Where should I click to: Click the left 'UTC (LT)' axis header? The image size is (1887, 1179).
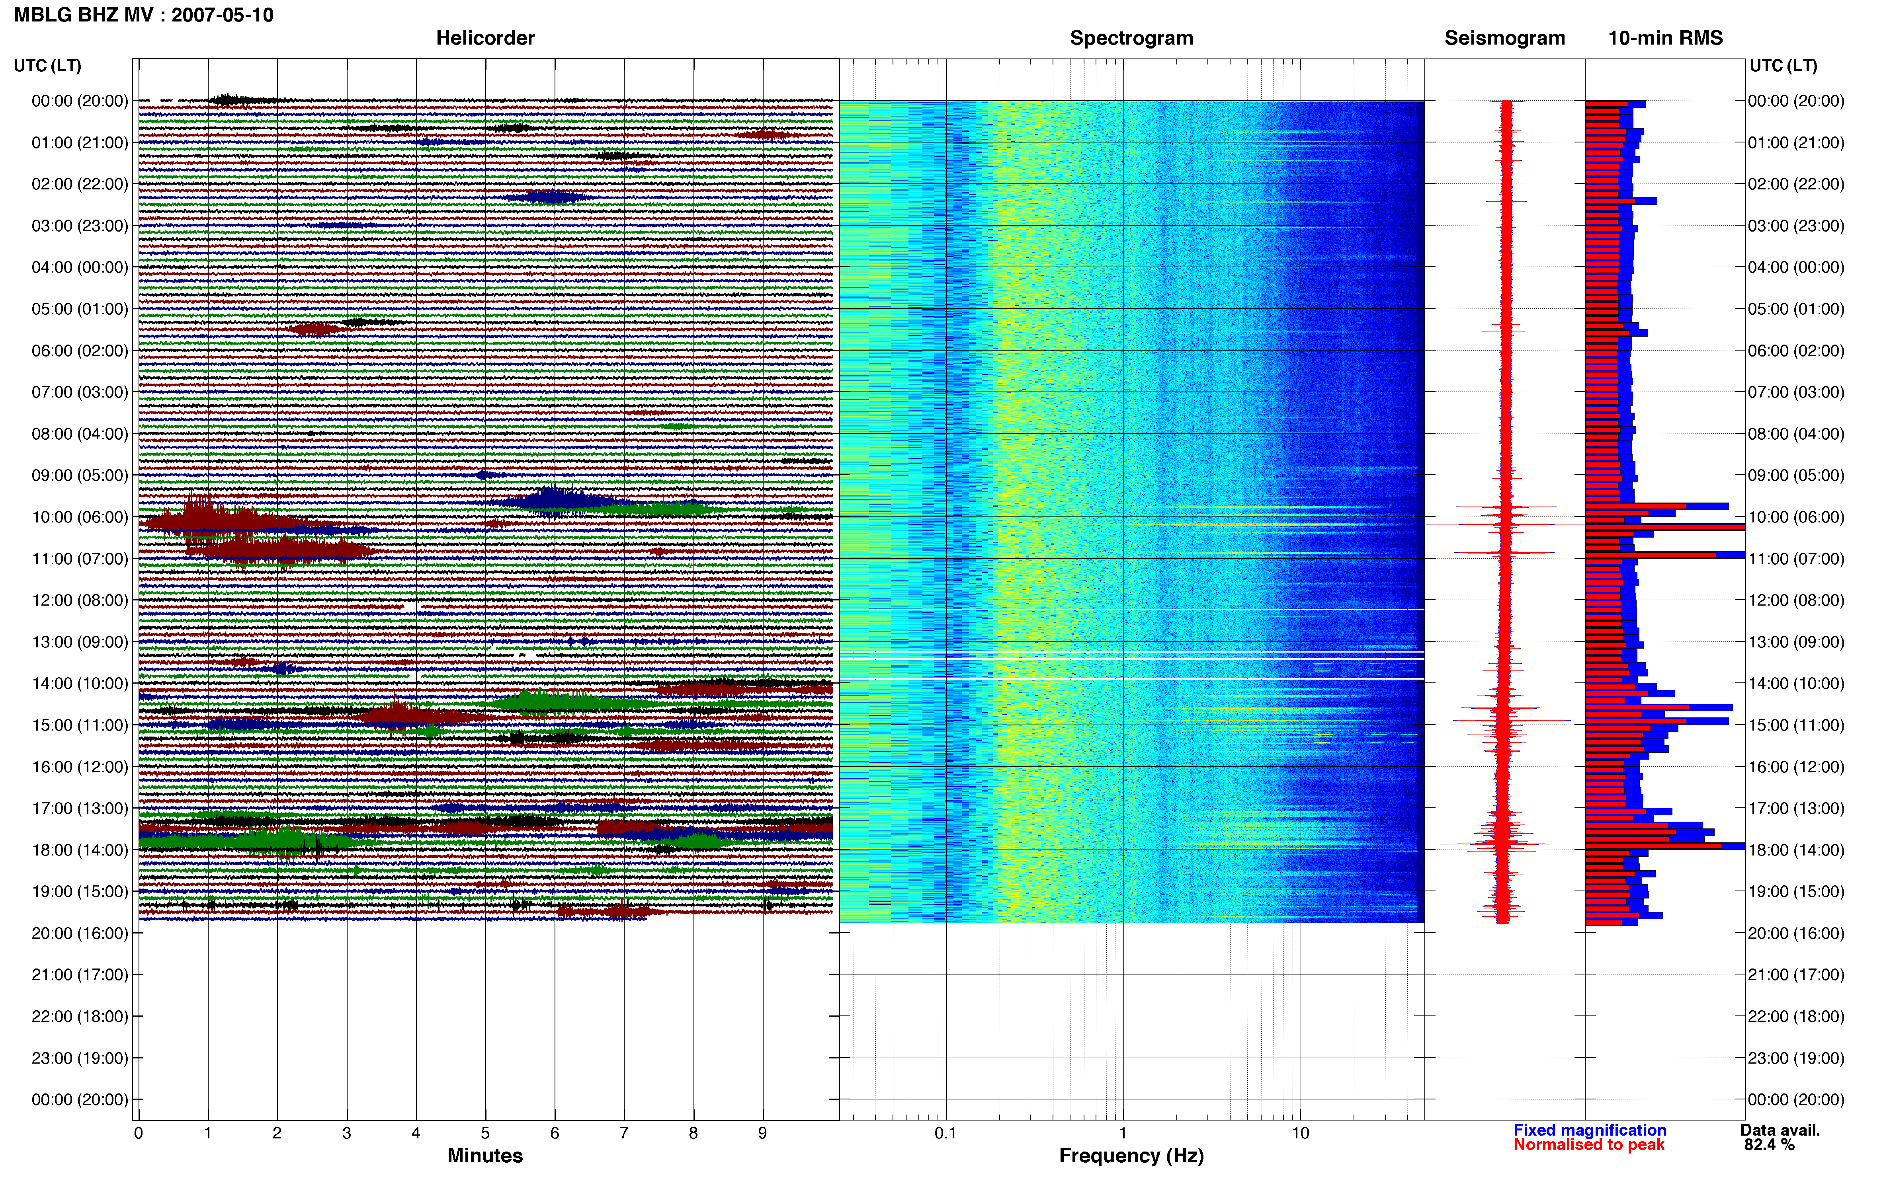tap(48, 66)
